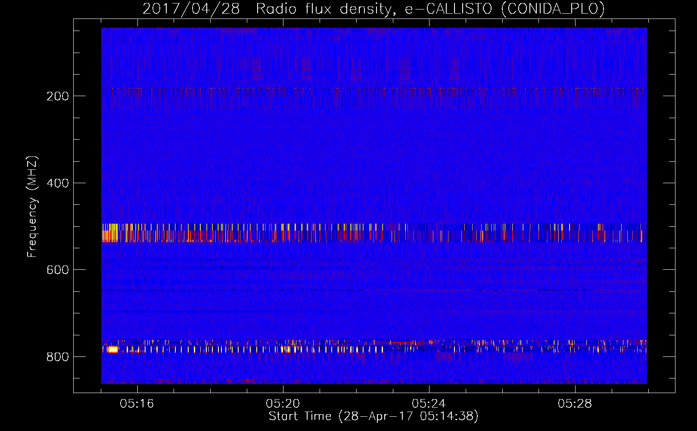The height and width of the screenshot is (431, 697).
Task: Click the 05:20 time tick label
Action: point(283,404)
